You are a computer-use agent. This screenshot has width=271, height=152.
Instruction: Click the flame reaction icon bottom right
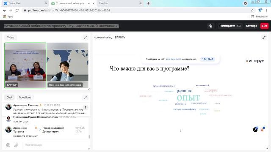pos(262,130)
